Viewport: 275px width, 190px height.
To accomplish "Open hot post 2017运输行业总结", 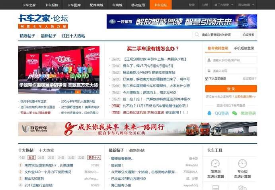I will [x=39, y=185].
